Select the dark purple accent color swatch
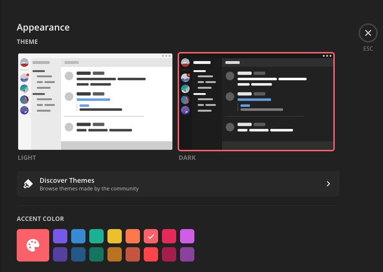 [60, 254]
